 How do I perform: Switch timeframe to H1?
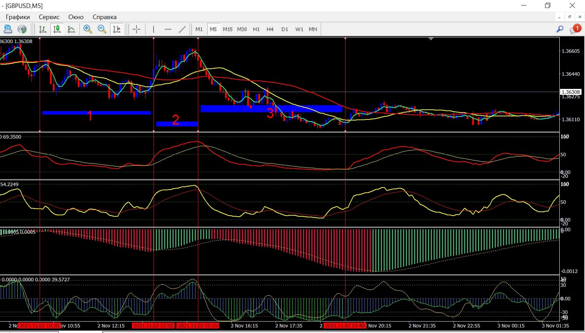point(256,29)
